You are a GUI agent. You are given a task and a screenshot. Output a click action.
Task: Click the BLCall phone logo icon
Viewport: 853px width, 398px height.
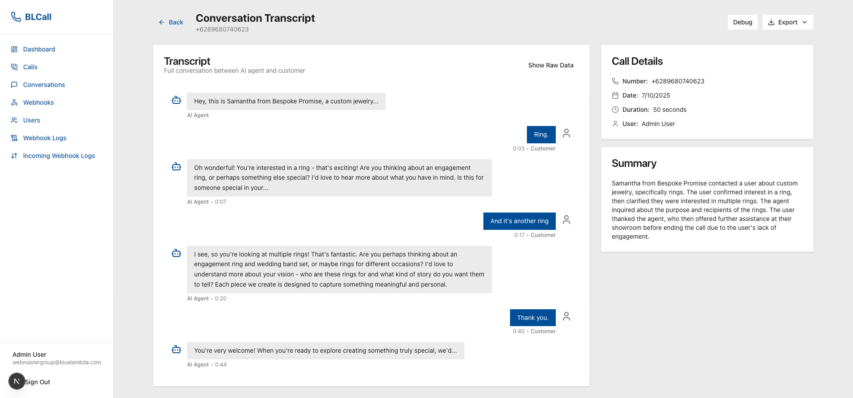(16, 17)
